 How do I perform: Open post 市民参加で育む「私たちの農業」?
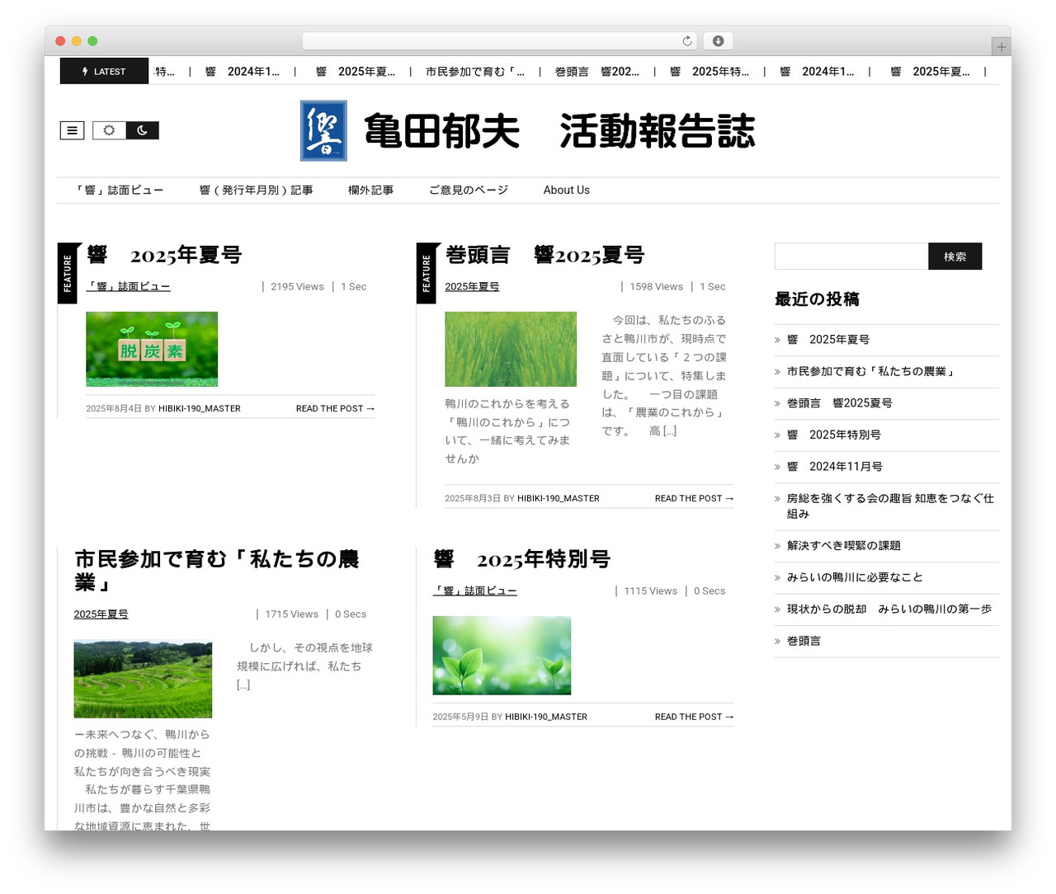(216, 570)
